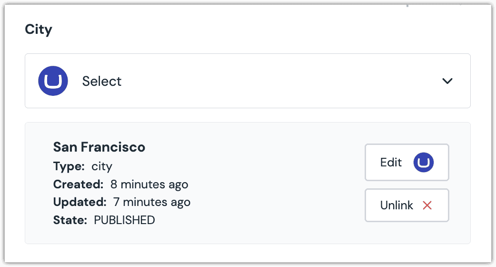Click the State label in entry card

(x=70, y=220)
